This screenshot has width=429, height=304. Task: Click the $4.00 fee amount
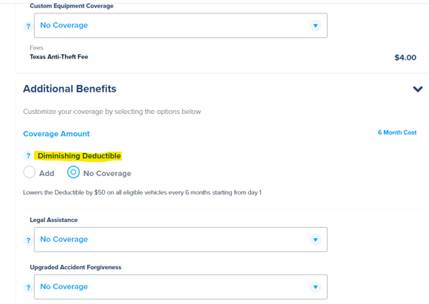(x=405, y=58)
